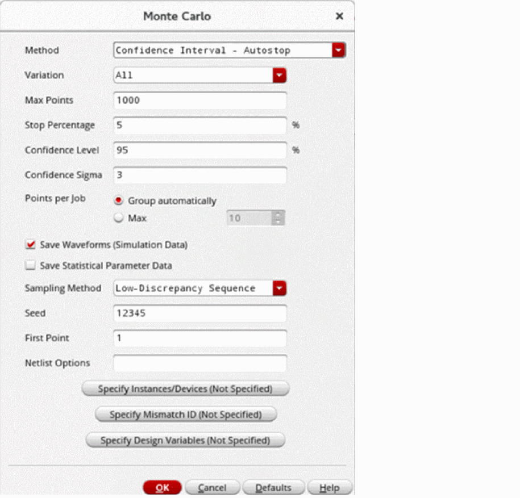Select the Max points per job radio button
This screenshot has width=520, height=498.
[118, 217]
